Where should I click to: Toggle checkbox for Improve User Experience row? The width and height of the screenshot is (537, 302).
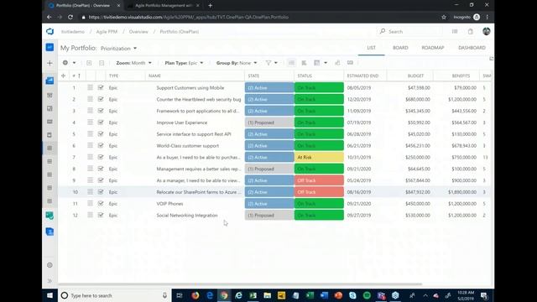(x=101, y=122)
